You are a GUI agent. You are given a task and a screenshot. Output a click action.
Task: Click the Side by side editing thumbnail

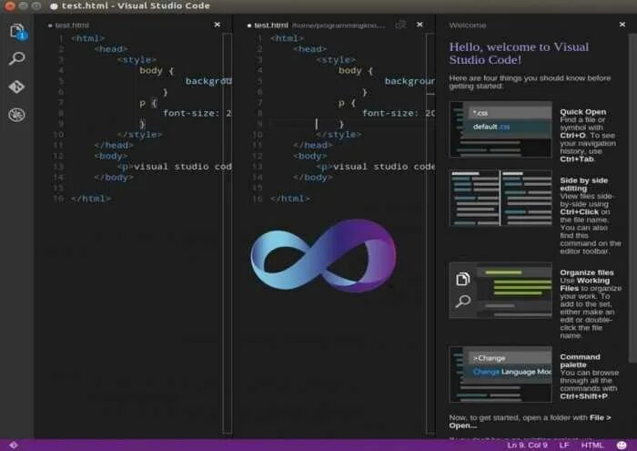tap(500, 198)
